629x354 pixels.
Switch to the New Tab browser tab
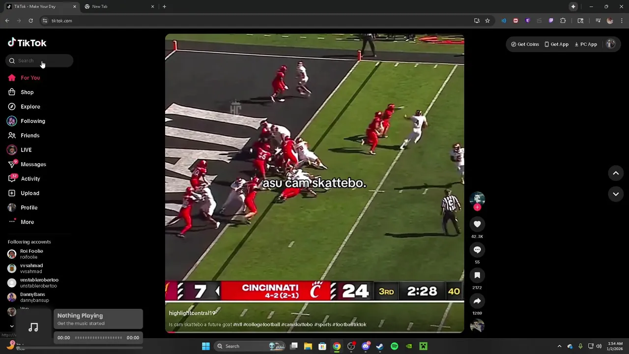point(119,7)
